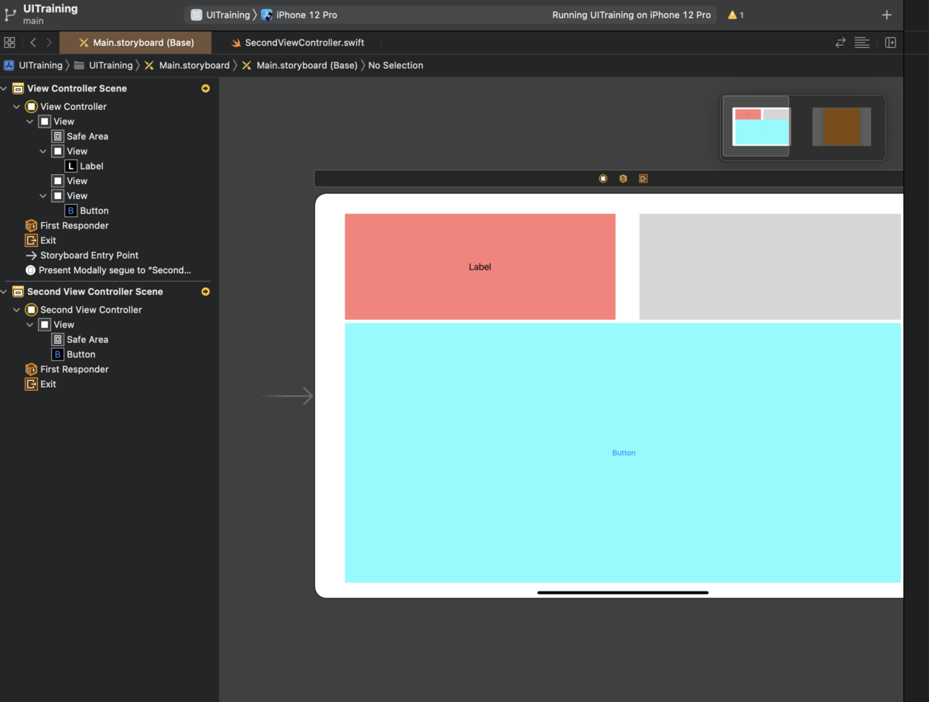Click the First Responder cube icon above canvas
This screenshot has height=702, width=929.
point(623,179)
